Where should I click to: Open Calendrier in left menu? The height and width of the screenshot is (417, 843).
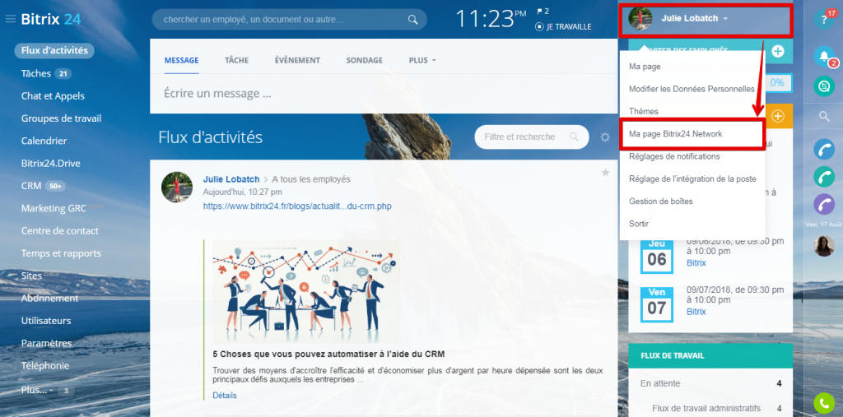[x=44, y=141]
